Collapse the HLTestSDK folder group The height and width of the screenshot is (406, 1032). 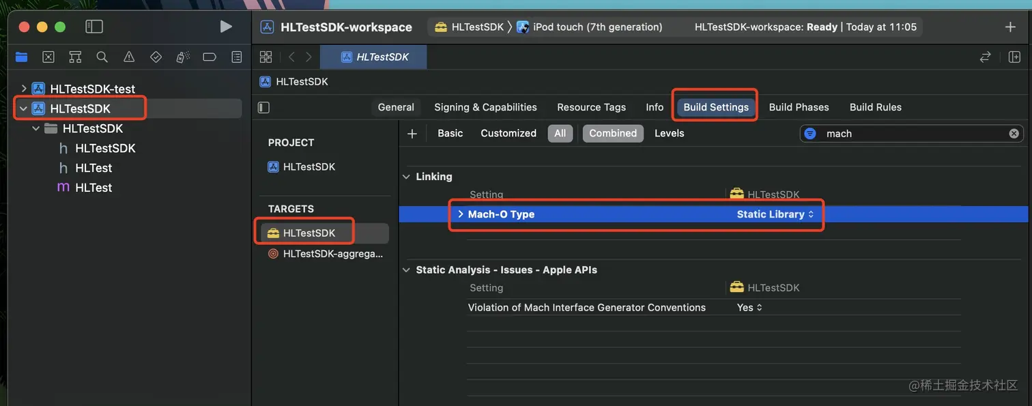pos(36,128)
